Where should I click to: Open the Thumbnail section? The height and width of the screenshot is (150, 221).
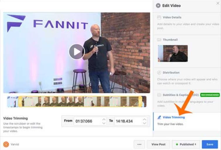pos(170,40)
